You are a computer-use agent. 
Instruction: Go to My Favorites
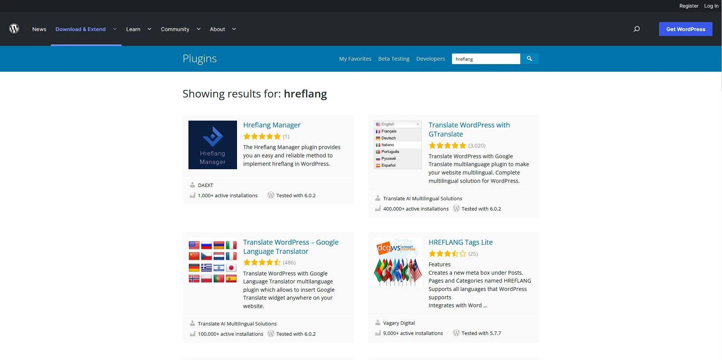point(355,59)
